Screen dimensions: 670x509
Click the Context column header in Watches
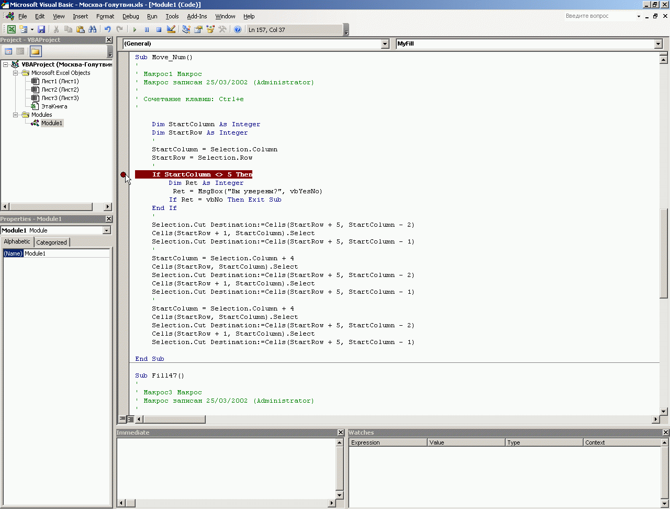[x=622, y=442]
